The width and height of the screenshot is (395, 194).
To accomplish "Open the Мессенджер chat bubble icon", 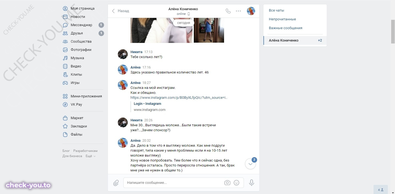I will [x=65, y=25].
